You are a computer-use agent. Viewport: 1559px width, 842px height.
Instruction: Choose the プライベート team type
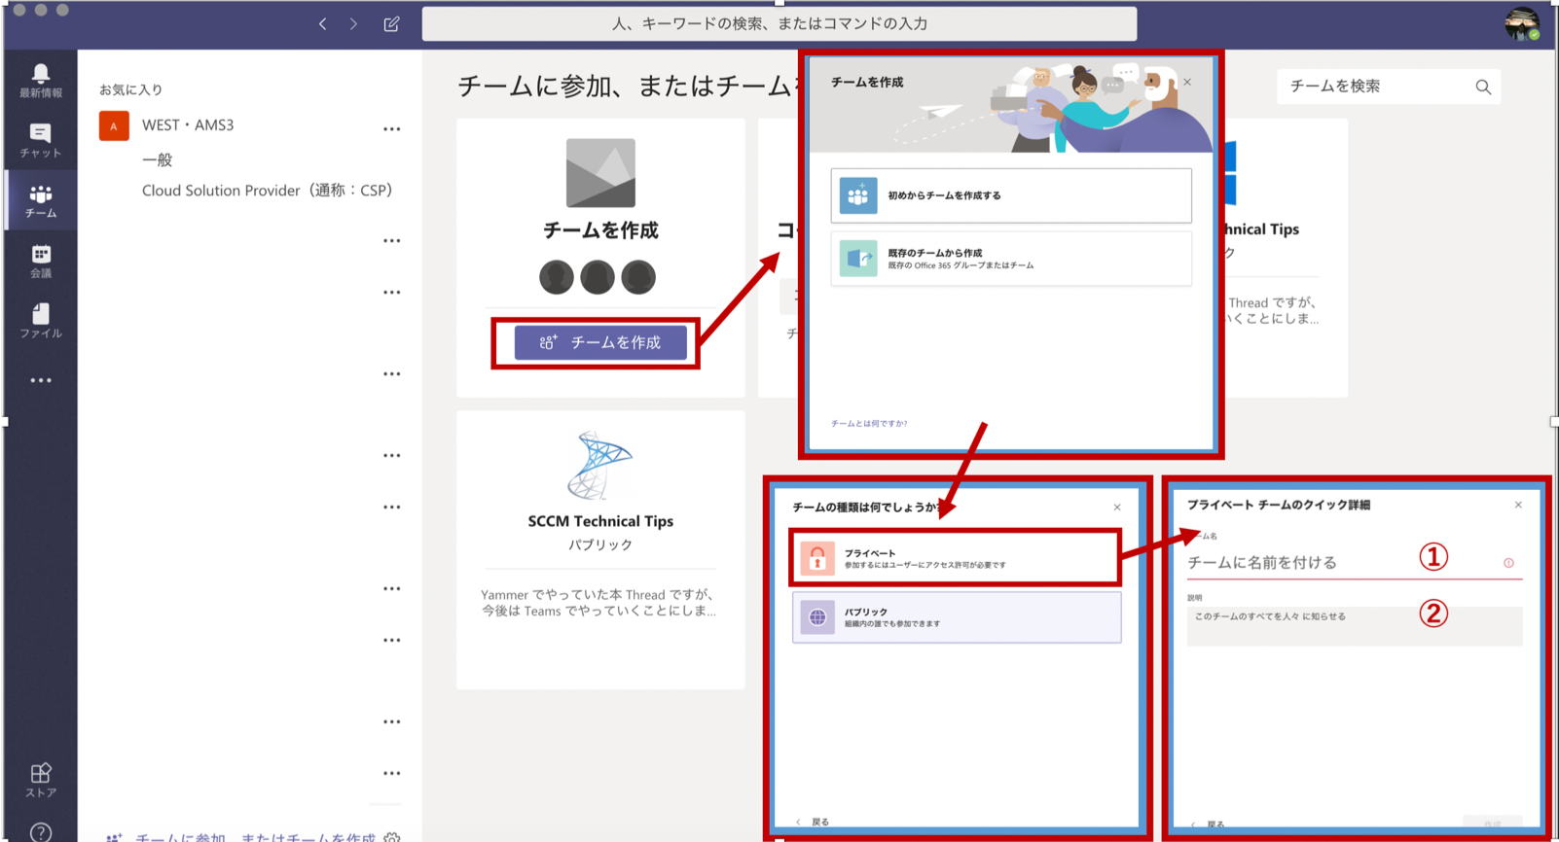[x=956, y=558]
